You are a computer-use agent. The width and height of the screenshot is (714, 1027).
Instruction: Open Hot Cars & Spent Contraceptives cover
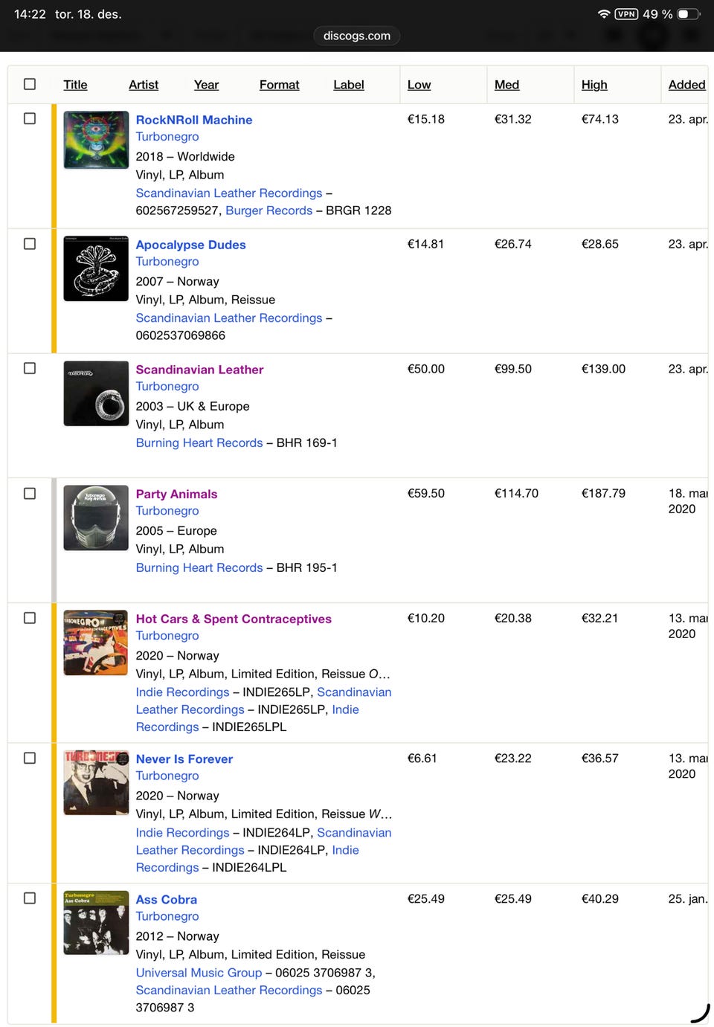[96, 643]
